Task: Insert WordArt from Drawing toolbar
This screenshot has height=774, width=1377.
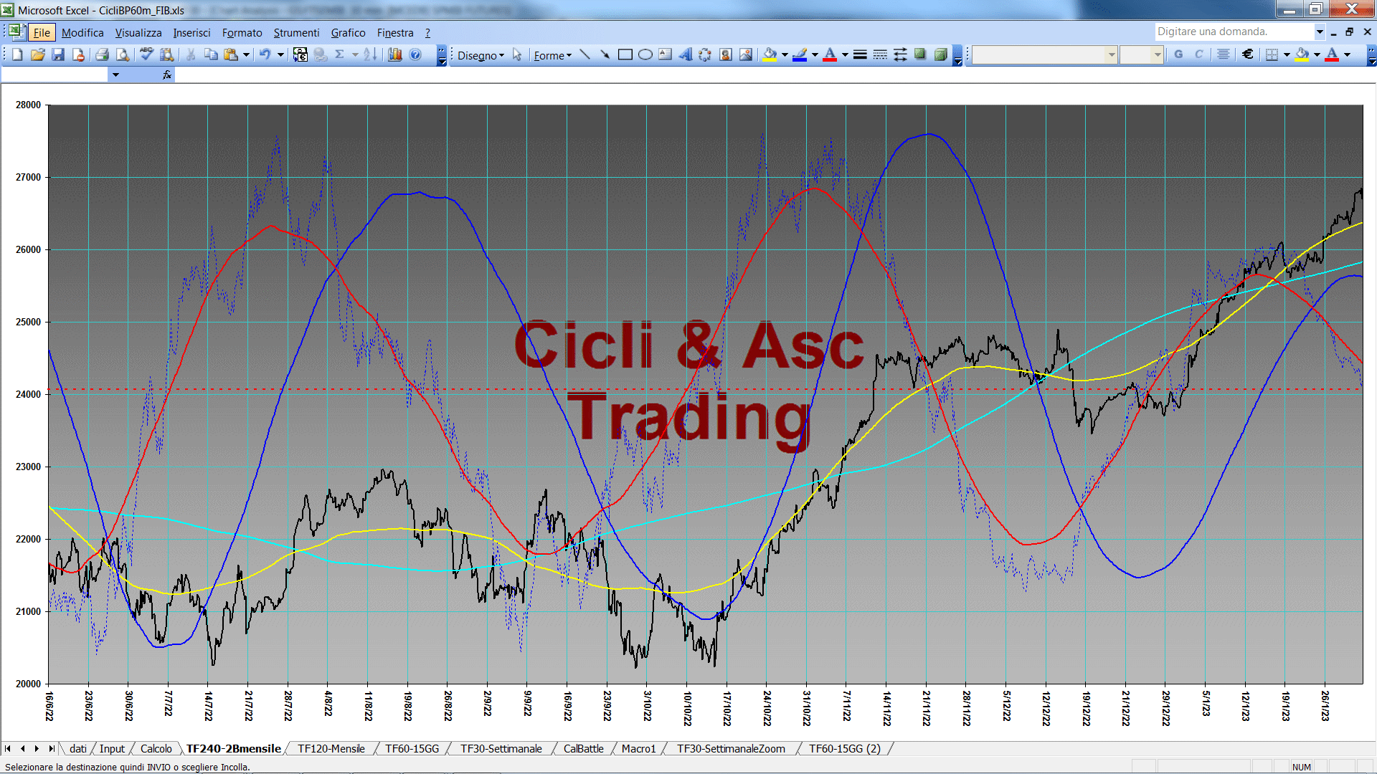Action: pos(685,55)
